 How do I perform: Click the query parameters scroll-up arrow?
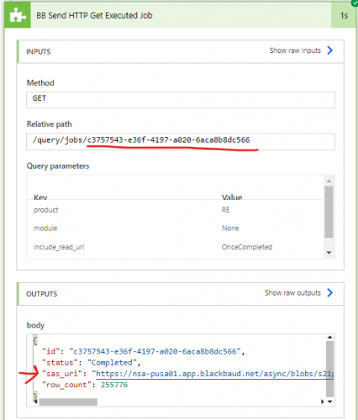pos(329,181)
